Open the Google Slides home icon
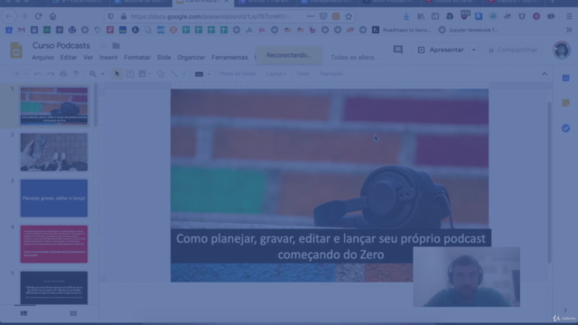Image resolution: width=578 pixels, height=325 pixels. (16, 51)
